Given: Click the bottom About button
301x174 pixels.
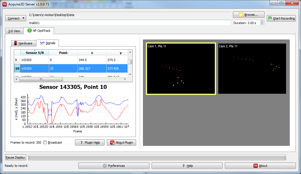Looking at the screenshot, I should (260, 166).
